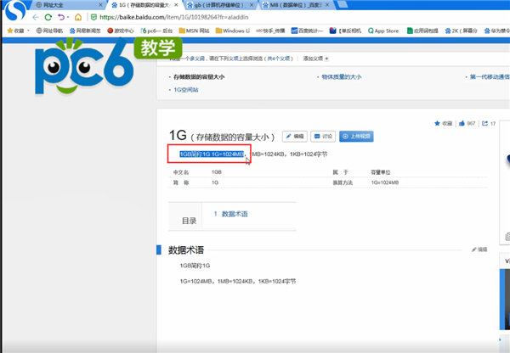This screenshot has height=353, width=510.
Task: Click the 1G article title heading
Action: point(178,136)
